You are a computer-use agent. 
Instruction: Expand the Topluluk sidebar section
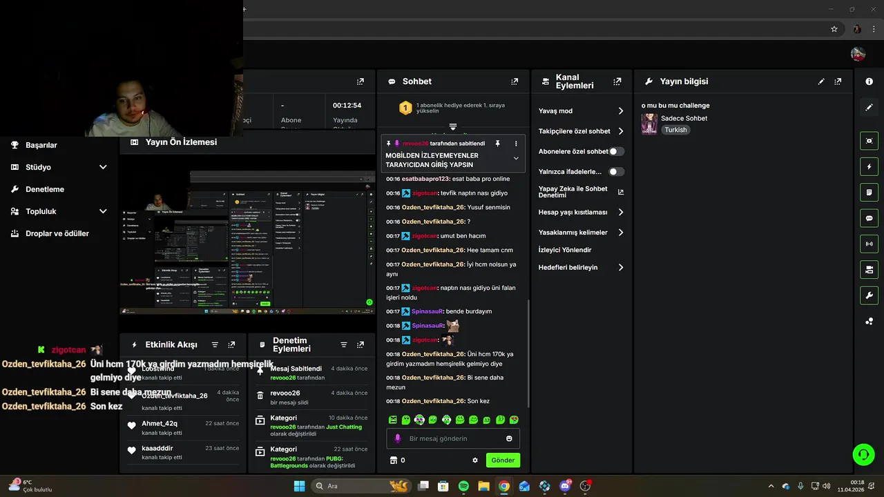[103, 211]
